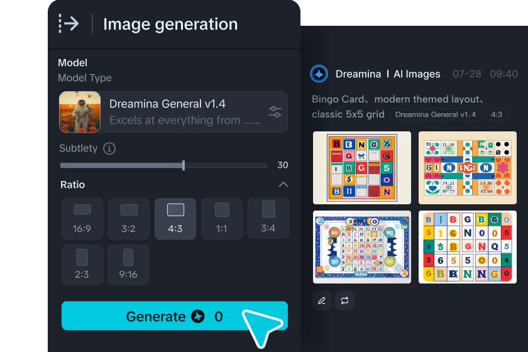Collapse the Ratio section chevron
Viewport: 528px width, 352px height.
(x=283, y=184)
